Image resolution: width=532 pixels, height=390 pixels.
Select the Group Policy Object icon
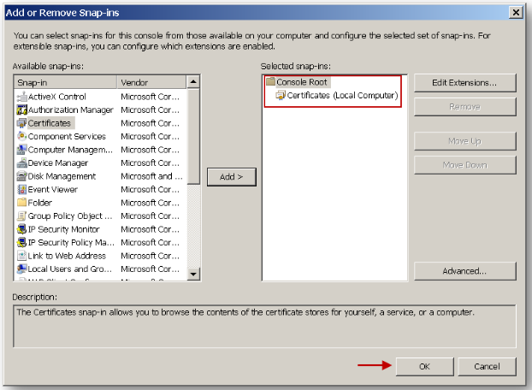[x=21, y=216]
